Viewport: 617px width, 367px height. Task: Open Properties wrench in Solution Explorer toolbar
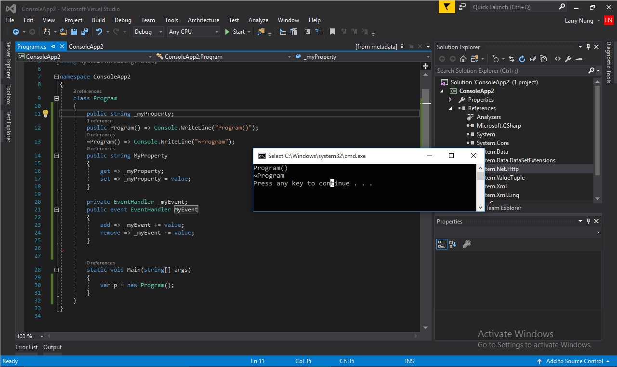(x=568, y=59)
